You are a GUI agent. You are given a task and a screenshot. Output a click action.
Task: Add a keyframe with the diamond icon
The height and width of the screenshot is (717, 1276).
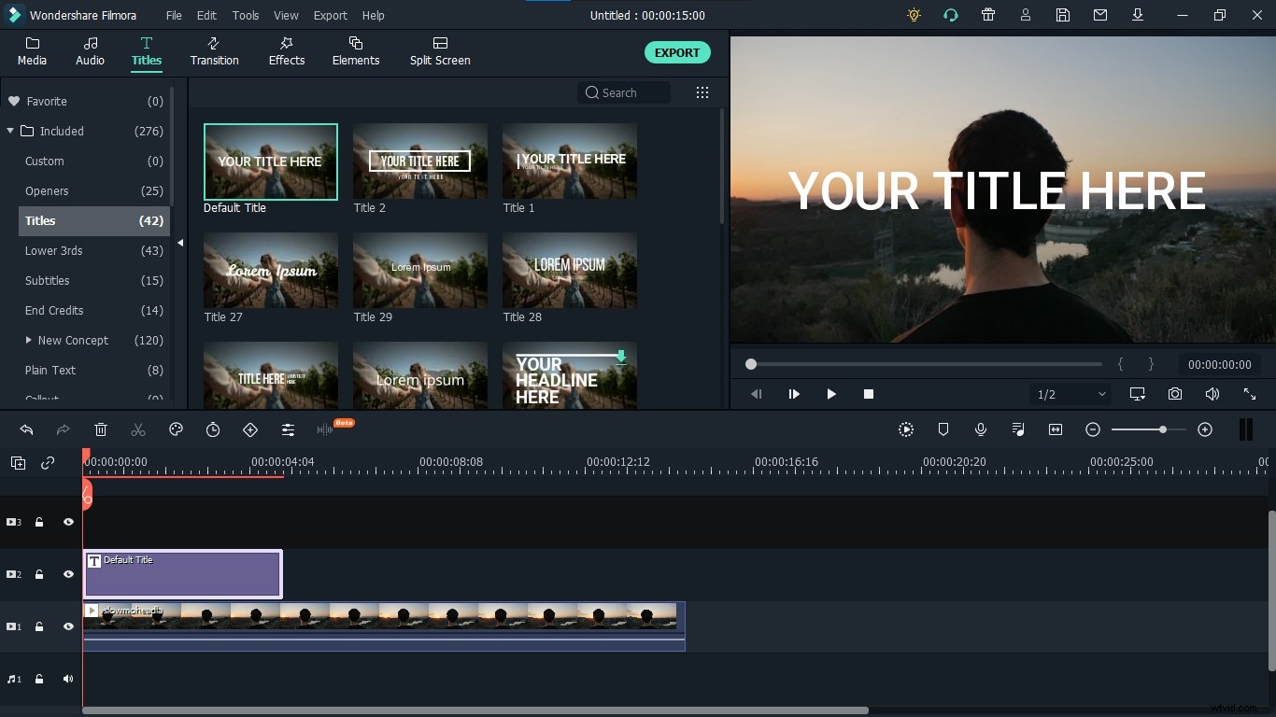coord(250,429)
